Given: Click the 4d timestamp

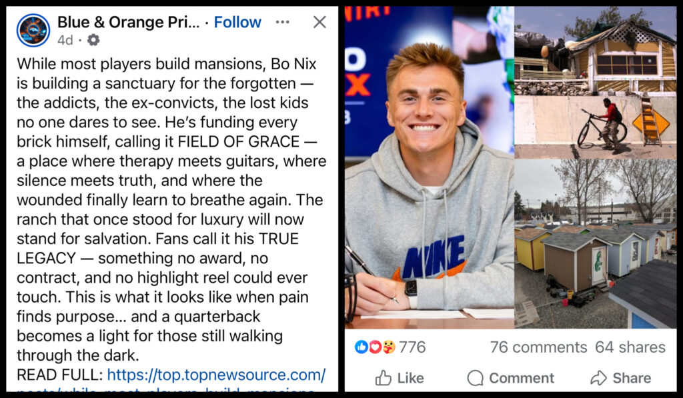Looking at the screenshot, I should [x=67, y=39].
